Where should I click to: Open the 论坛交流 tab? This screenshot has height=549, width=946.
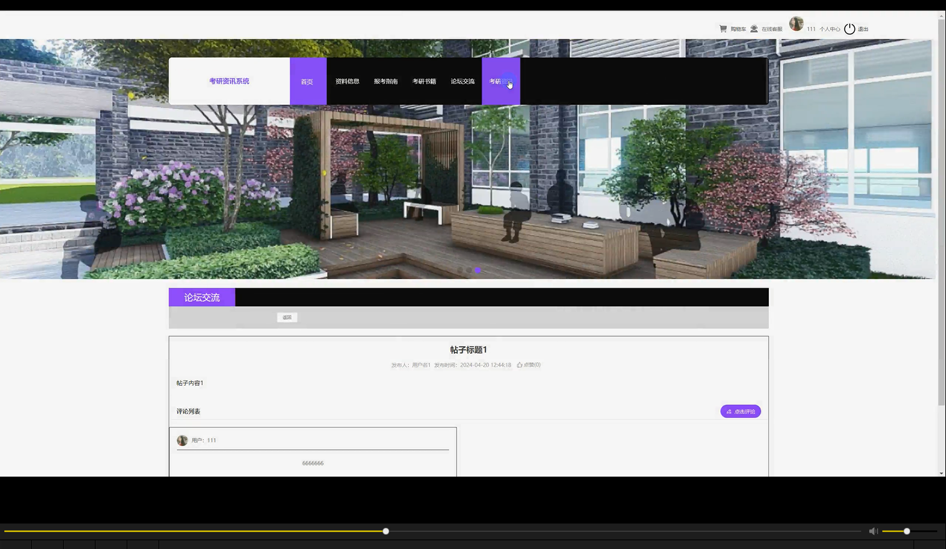coord(462,81)
